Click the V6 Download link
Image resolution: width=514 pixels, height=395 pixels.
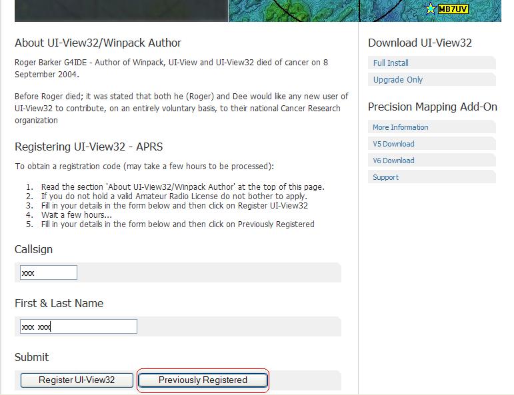click(x=393, y=161)
